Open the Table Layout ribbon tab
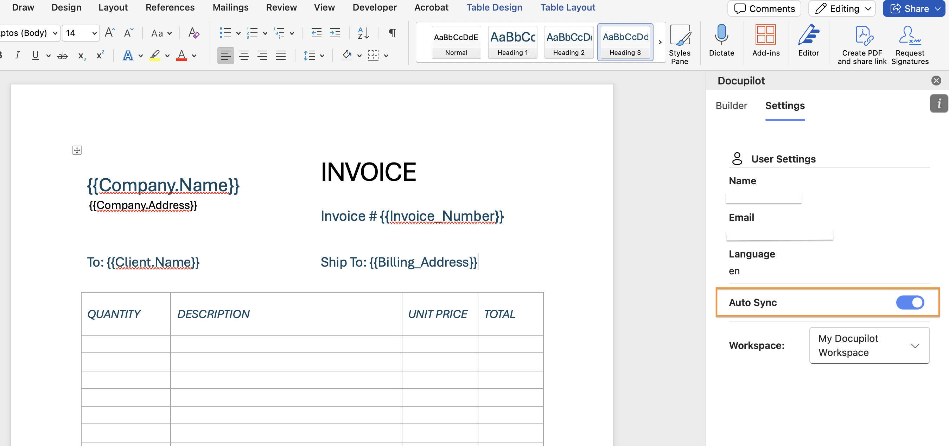This screenshot has width=949, height=446. coord(567,7)
